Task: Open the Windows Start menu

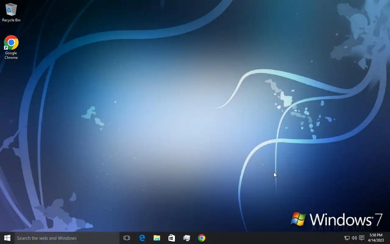Action: coord(7,238)
